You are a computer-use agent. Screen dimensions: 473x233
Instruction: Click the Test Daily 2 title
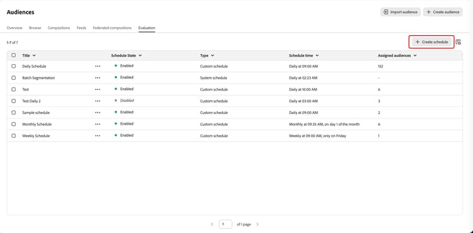[32, 101]
